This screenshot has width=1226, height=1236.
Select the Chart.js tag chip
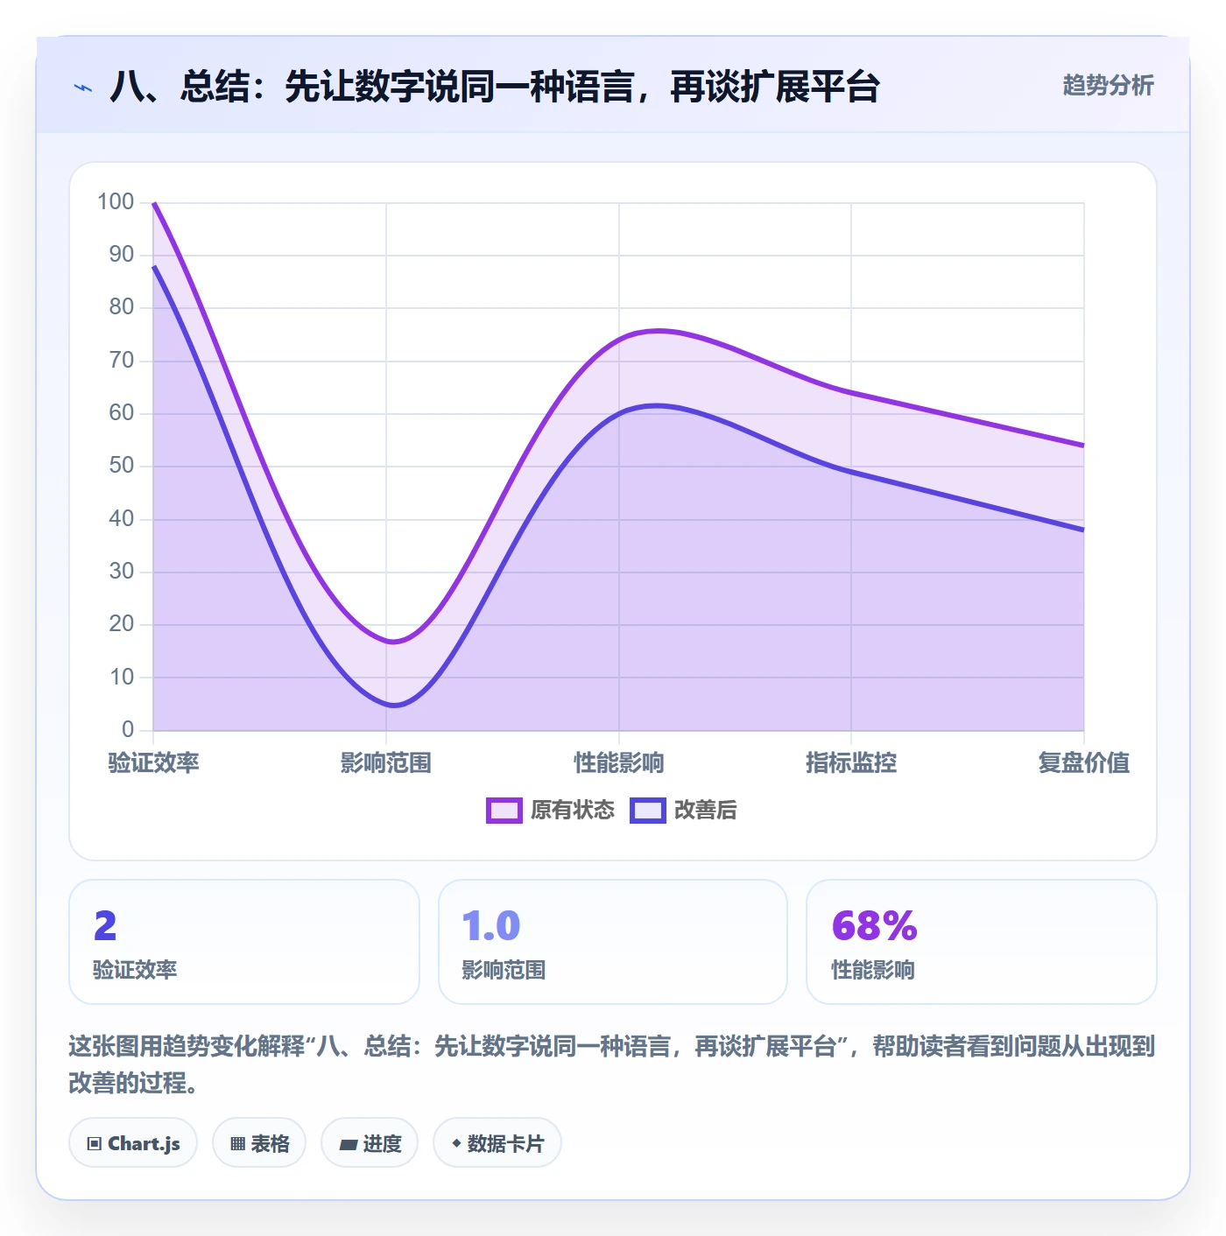click(133, 1143)
